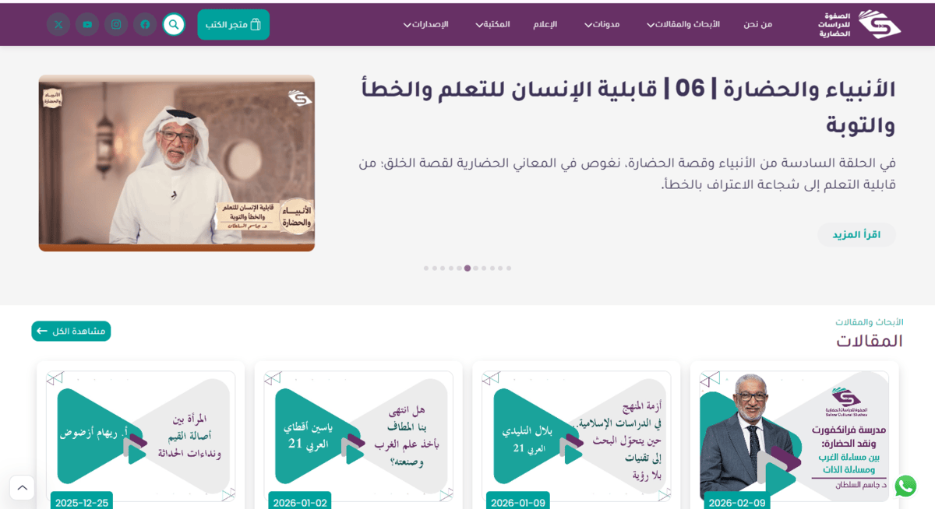Open the مدونات menu

pyautogui.click(x=601, y=24)
